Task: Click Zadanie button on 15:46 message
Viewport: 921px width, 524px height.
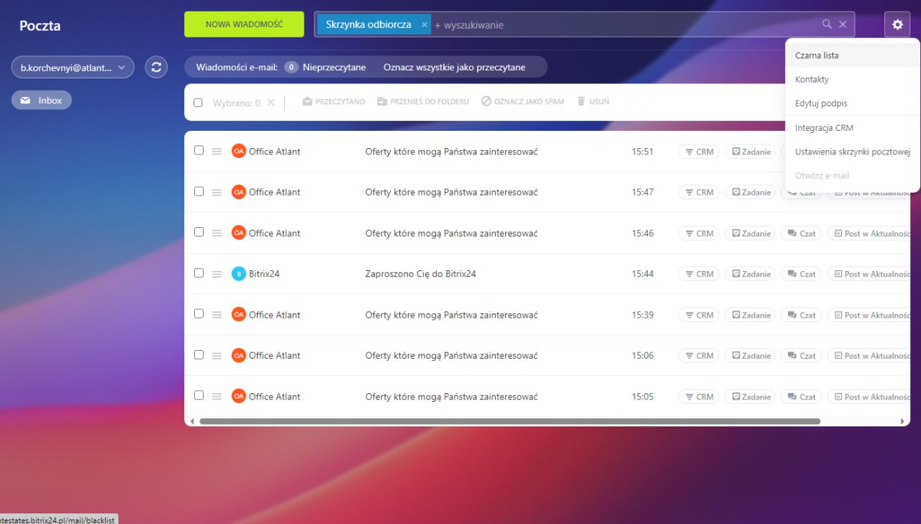Action: 750,234
